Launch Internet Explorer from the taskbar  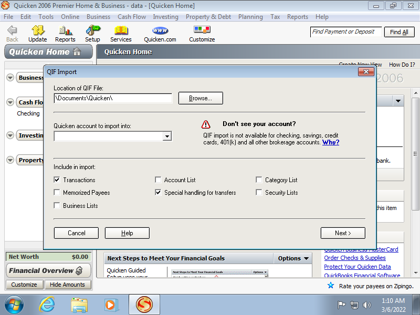click(x=47, y=304)
